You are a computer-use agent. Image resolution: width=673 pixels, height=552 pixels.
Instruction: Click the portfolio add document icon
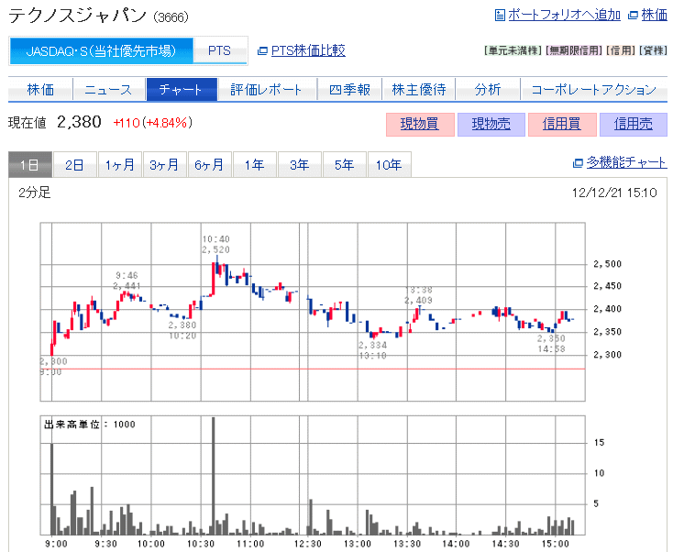coord(500,16)
